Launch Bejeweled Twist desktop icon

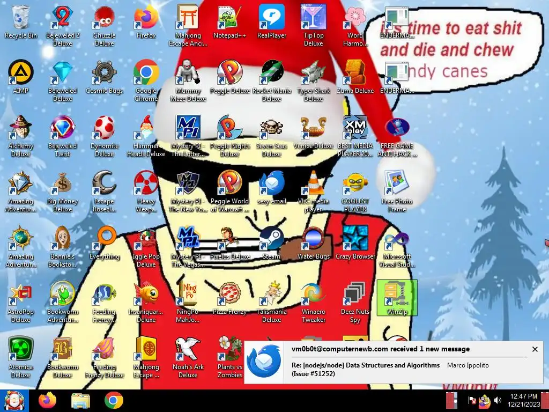(62, 136)
